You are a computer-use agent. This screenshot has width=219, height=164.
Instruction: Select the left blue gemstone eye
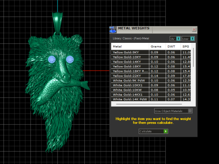click(52, 59)
